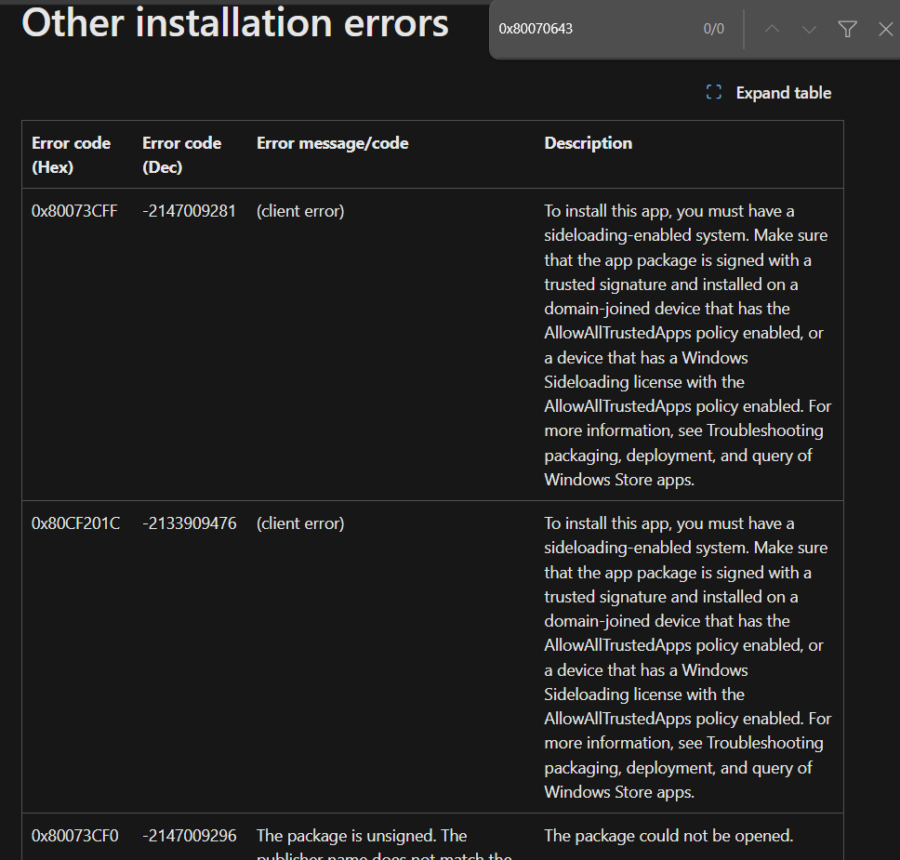900x860 pixels.
Task: Click the Expand table label
Action: (x=783, y=93)
